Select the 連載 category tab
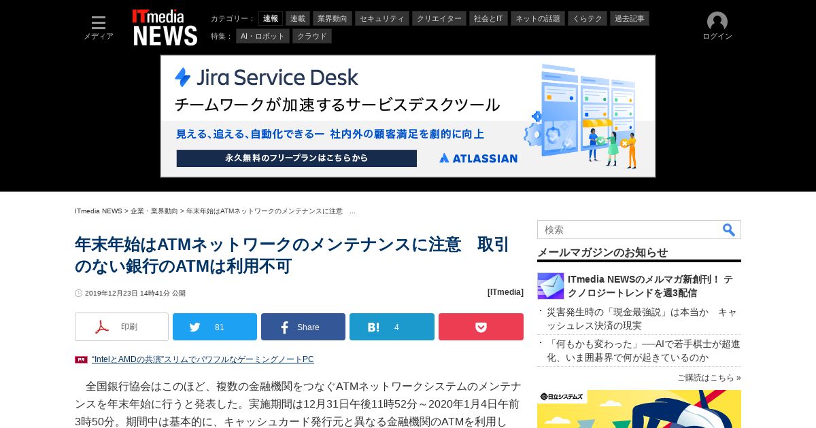Viewport: 816px width, 428px height. [x=298, y=18]
